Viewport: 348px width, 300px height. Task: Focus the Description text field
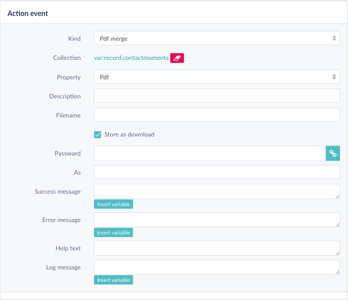tap(217, 96)
